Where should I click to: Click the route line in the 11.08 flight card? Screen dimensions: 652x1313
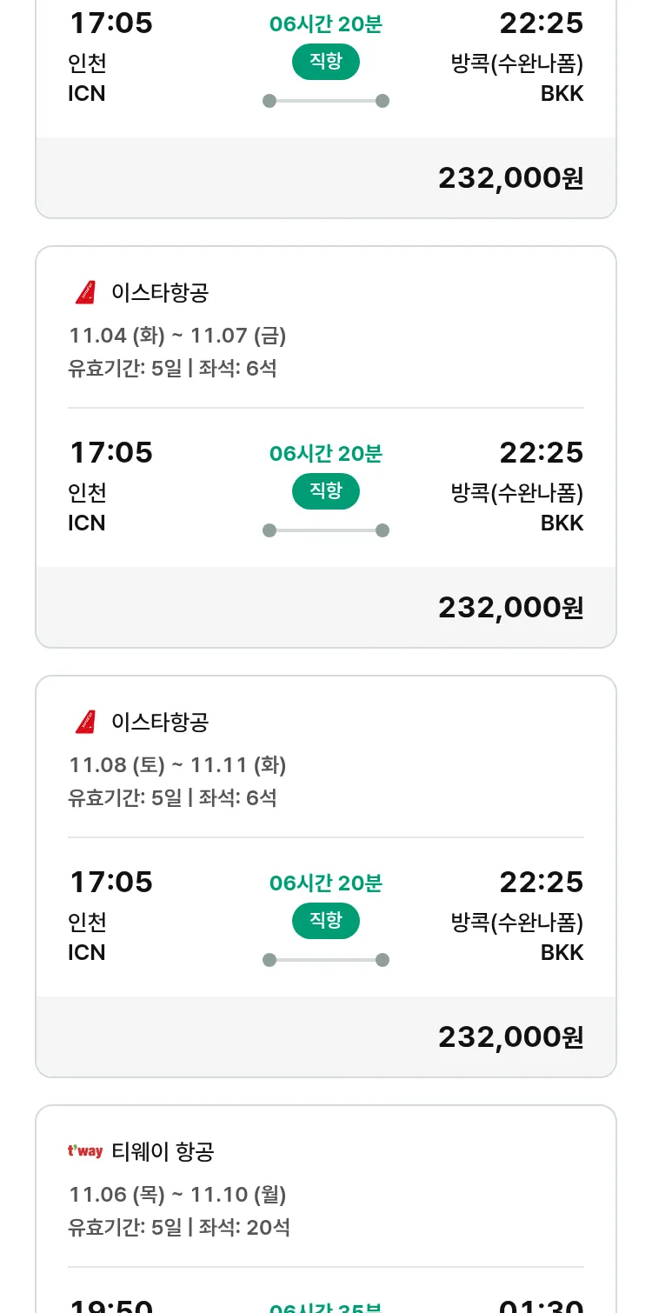click(x=326, y=960)
